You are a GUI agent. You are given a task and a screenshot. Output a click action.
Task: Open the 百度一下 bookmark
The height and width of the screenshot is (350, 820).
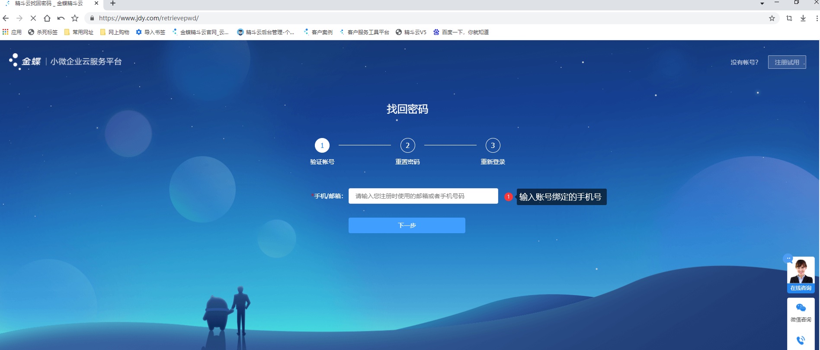(461, 32)
